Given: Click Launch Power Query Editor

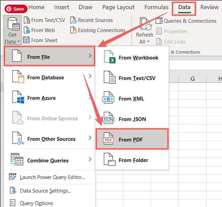Looking at the screenshot, I should [50, 177].
